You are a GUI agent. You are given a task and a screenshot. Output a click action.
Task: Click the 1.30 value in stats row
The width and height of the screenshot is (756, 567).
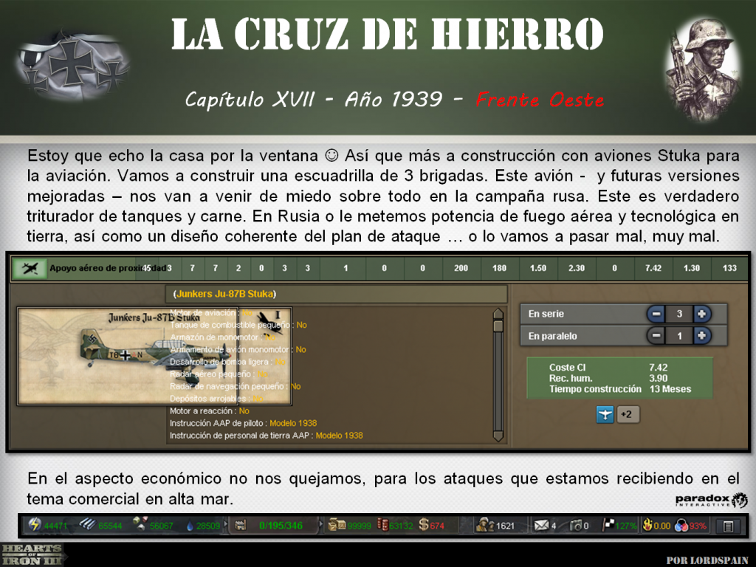(691, 268)
